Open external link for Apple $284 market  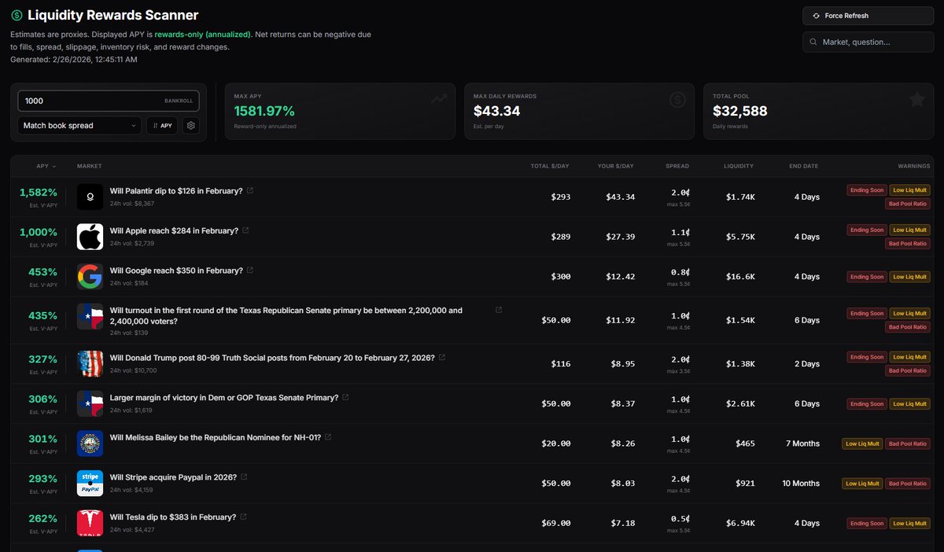245,230
